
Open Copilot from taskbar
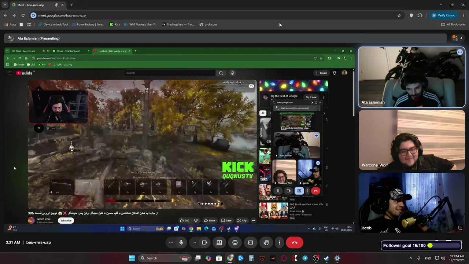click(208, 258)
